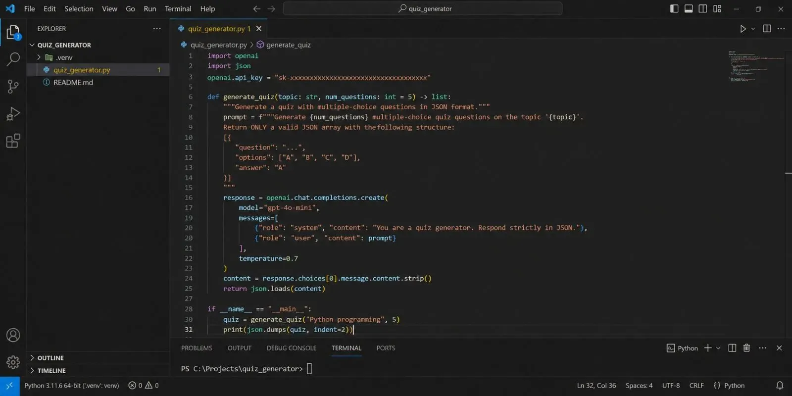
Task: Open the Edit menu
Action: [x=49, y=9]
